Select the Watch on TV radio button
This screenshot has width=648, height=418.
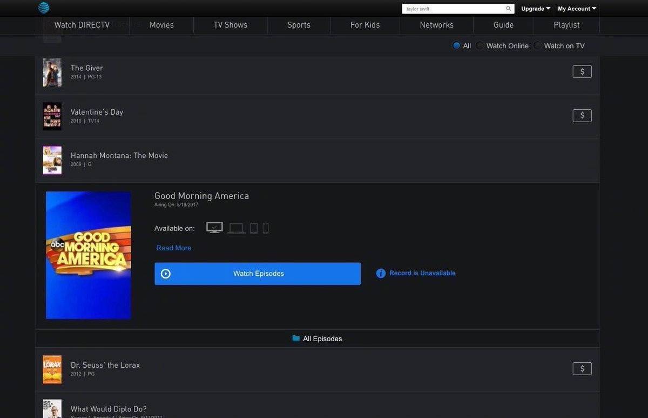[537, 46]
